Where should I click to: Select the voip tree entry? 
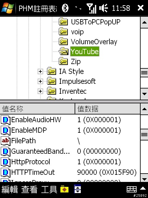77,32
